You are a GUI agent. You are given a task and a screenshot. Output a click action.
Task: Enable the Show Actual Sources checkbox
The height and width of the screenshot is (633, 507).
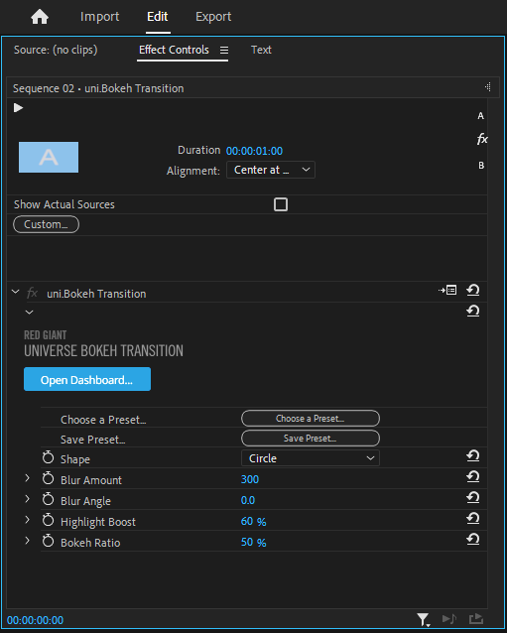coord(281,204)
